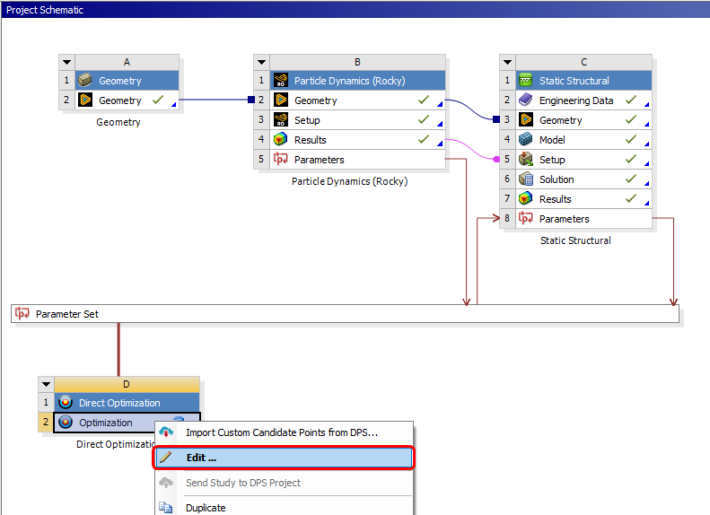Click the Results icon in Static Structural
The height and width of the screenshot is (515, 710).
click(x=526, y=199)
